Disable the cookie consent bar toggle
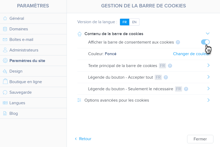The image size is (220, 147). 205,42
